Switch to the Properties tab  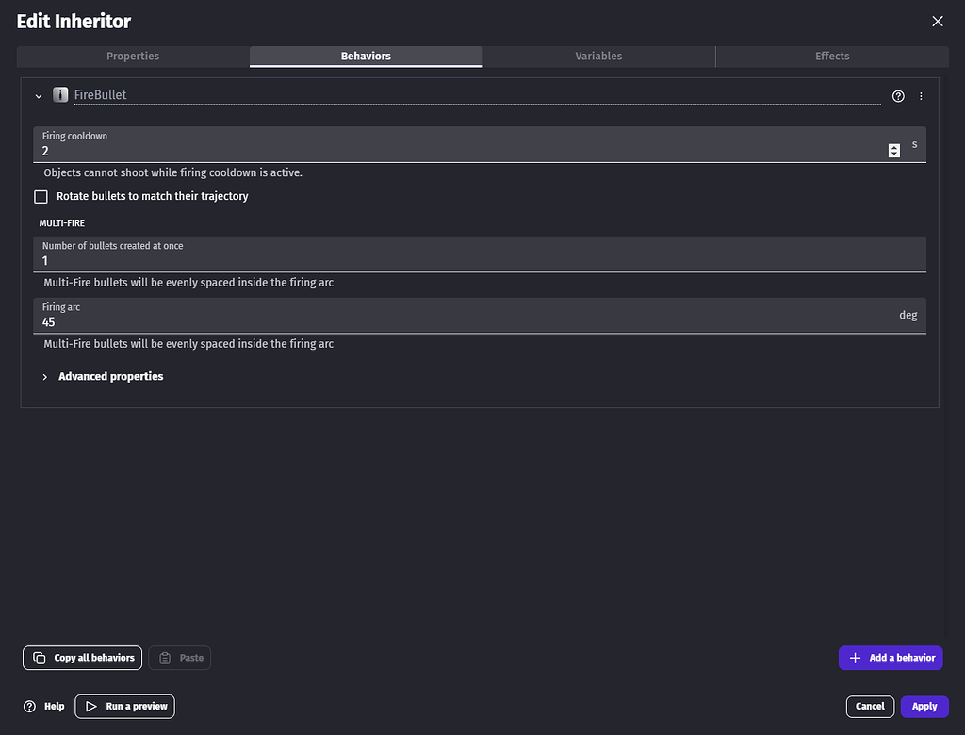[133, 56]
